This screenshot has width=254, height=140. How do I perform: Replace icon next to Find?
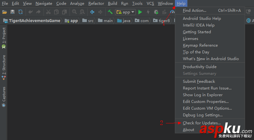pyautogui.click(x=82, y=12)
